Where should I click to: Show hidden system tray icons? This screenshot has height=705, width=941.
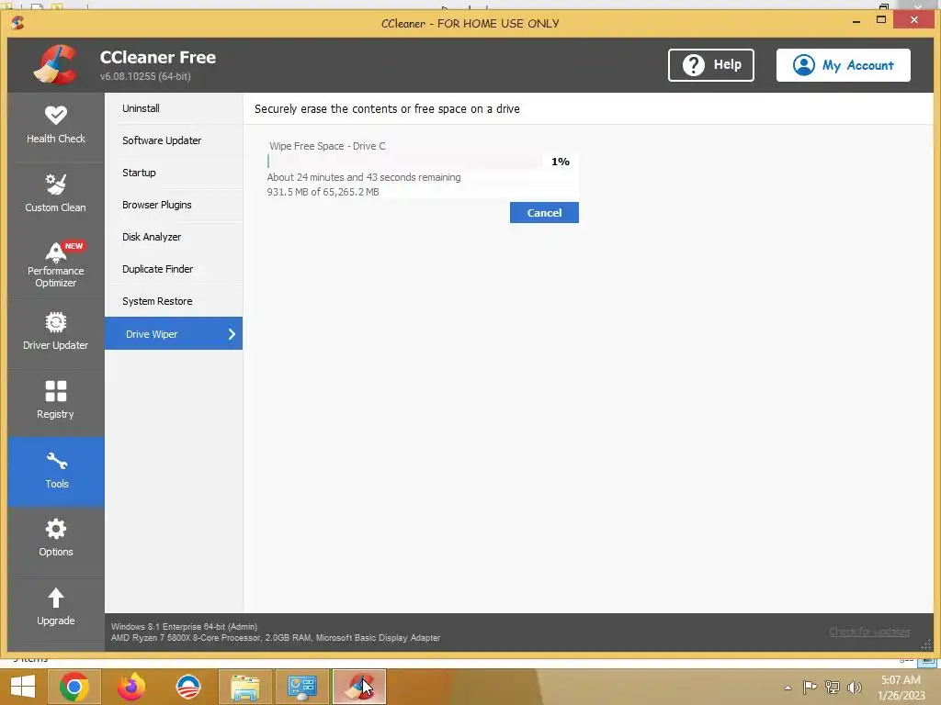pos(788,688)
